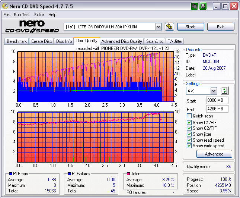The height and width of the screenshot is (198, 240).
Task: Open the Advanced settings button
Action: coord(214,154)
